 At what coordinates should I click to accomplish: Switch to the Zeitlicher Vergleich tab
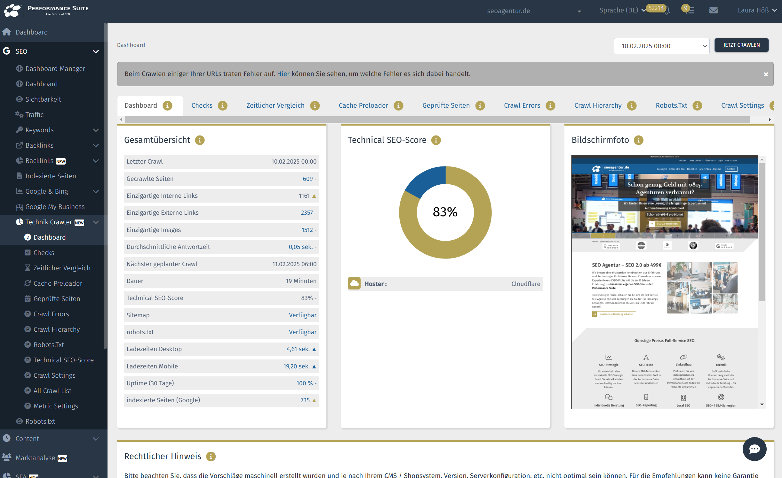275,105
